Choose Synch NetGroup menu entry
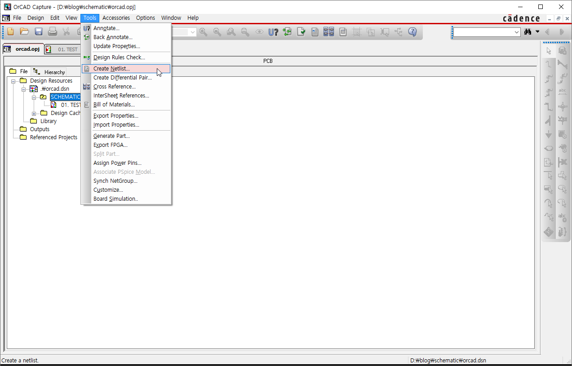This screenshot has height=366, width=572. [126, 181]
